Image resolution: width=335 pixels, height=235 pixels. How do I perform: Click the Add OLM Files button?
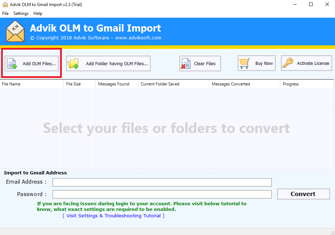pos(32,63)
